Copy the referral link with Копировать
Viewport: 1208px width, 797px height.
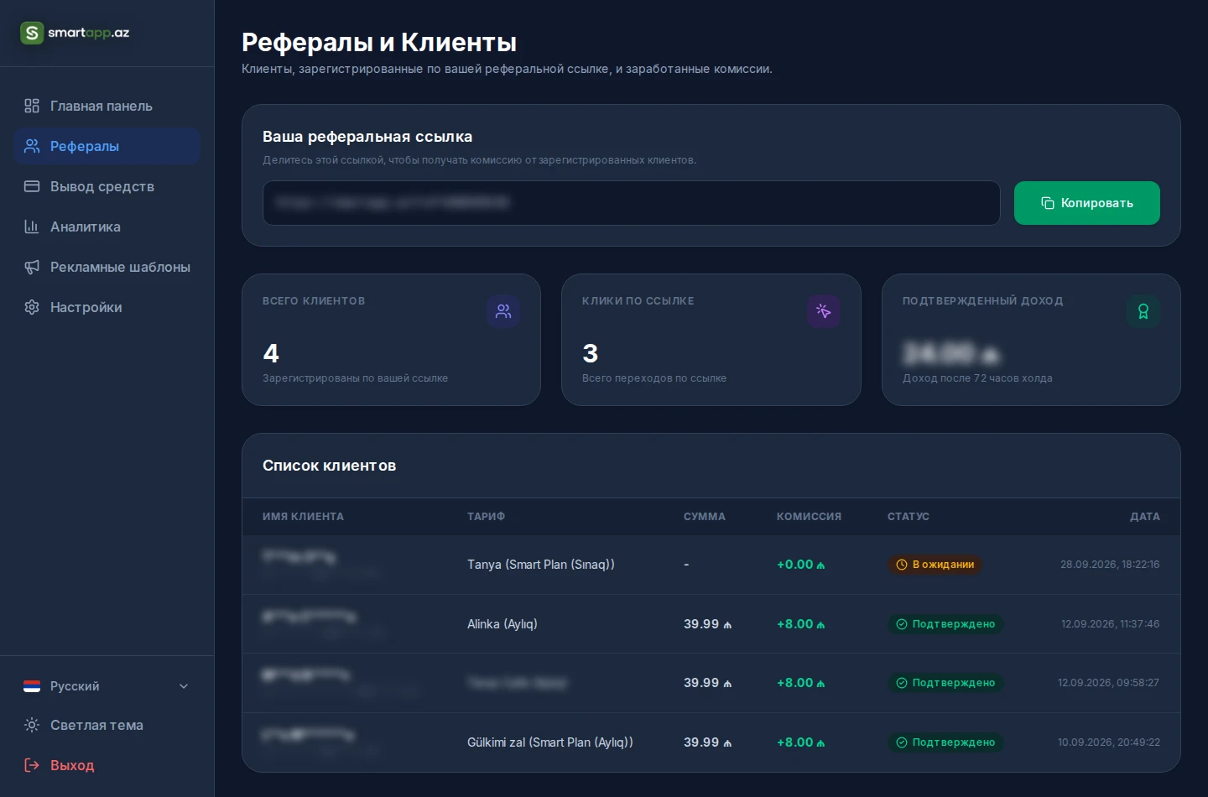(1087, 203)
